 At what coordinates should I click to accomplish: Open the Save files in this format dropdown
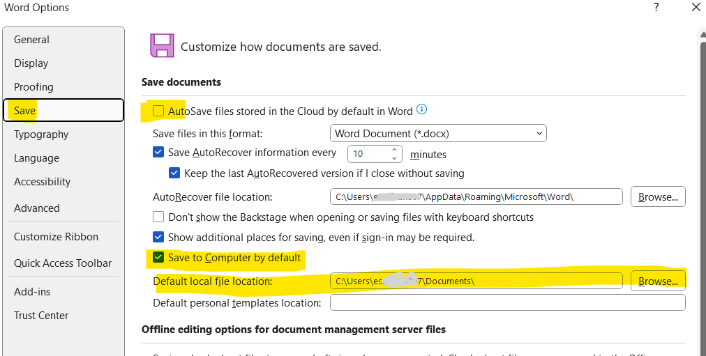(x=438, y=134)
